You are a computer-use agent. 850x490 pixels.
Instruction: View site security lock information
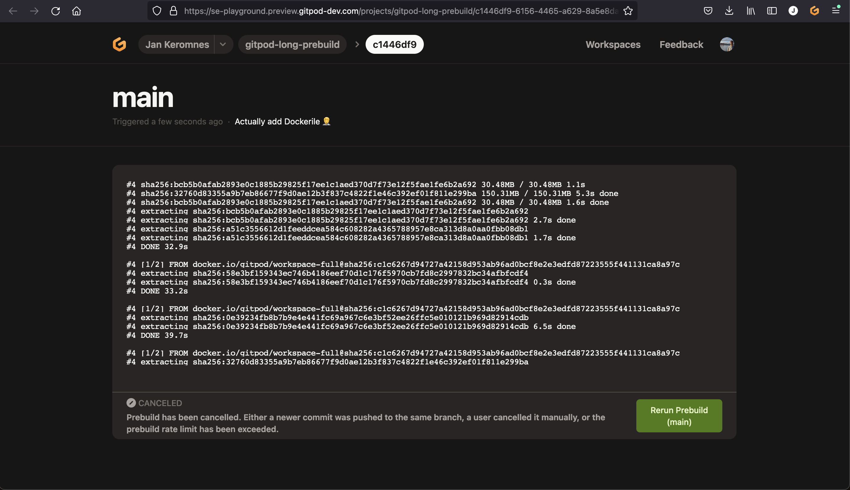pyautogui.click(x=173, y=11)
